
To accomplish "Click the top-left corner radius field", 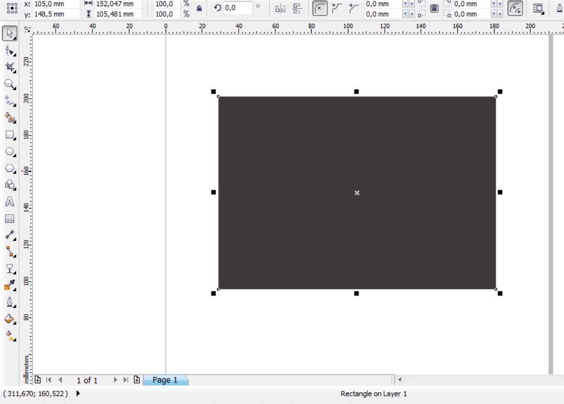I will [384, 4].
